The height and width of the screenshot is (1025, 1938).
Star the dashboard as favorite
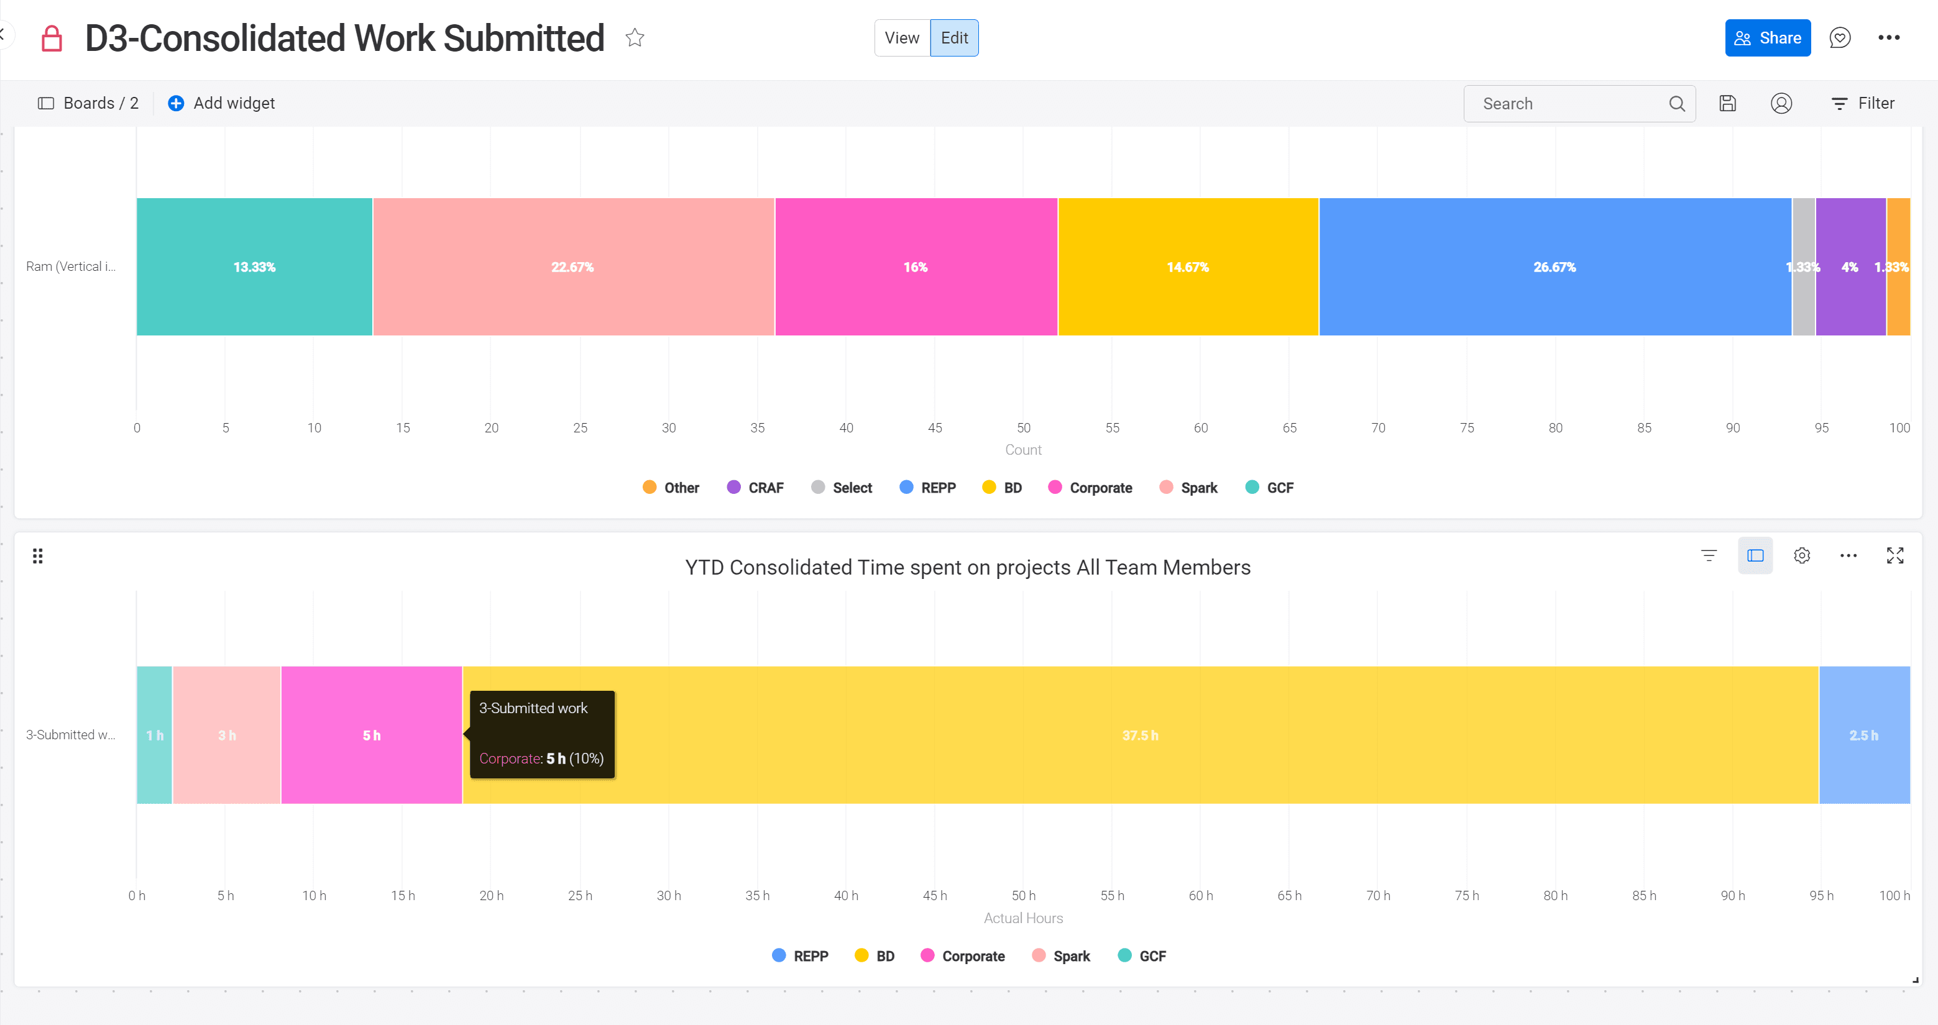(x=635, y=38)
